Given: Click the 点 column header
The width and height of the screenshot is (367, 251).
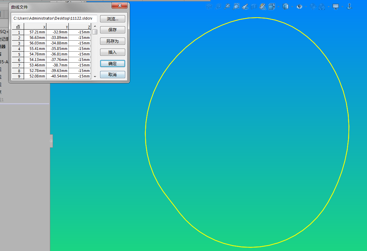Looking at the screenshot, I should [18, 27].
